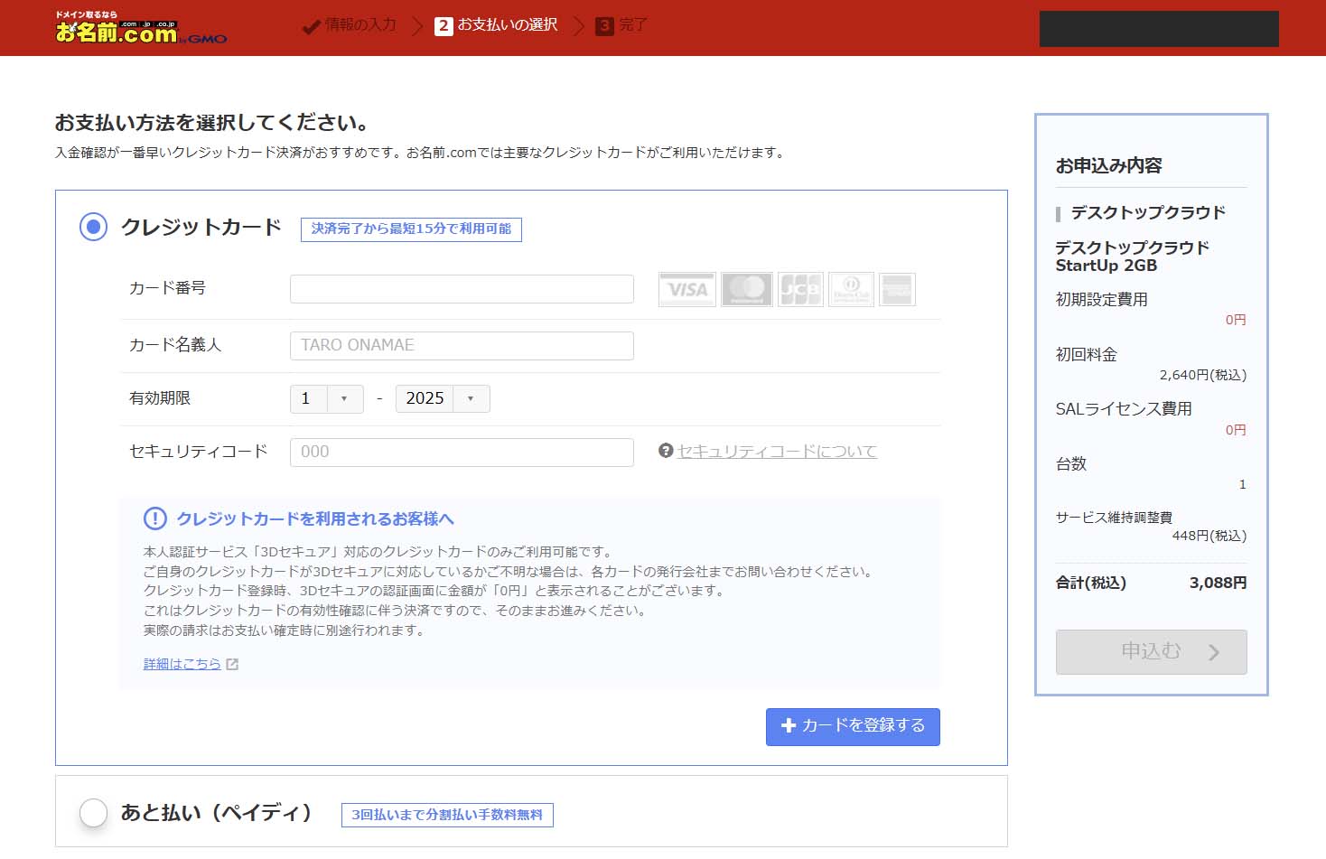Click the 有効期限 label
The image size is (1326, 859).
(160, 398)
